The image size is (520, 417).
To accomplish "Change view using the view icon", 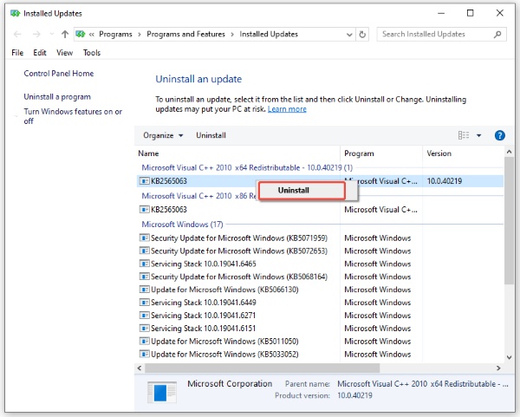I will coord(464,135).
